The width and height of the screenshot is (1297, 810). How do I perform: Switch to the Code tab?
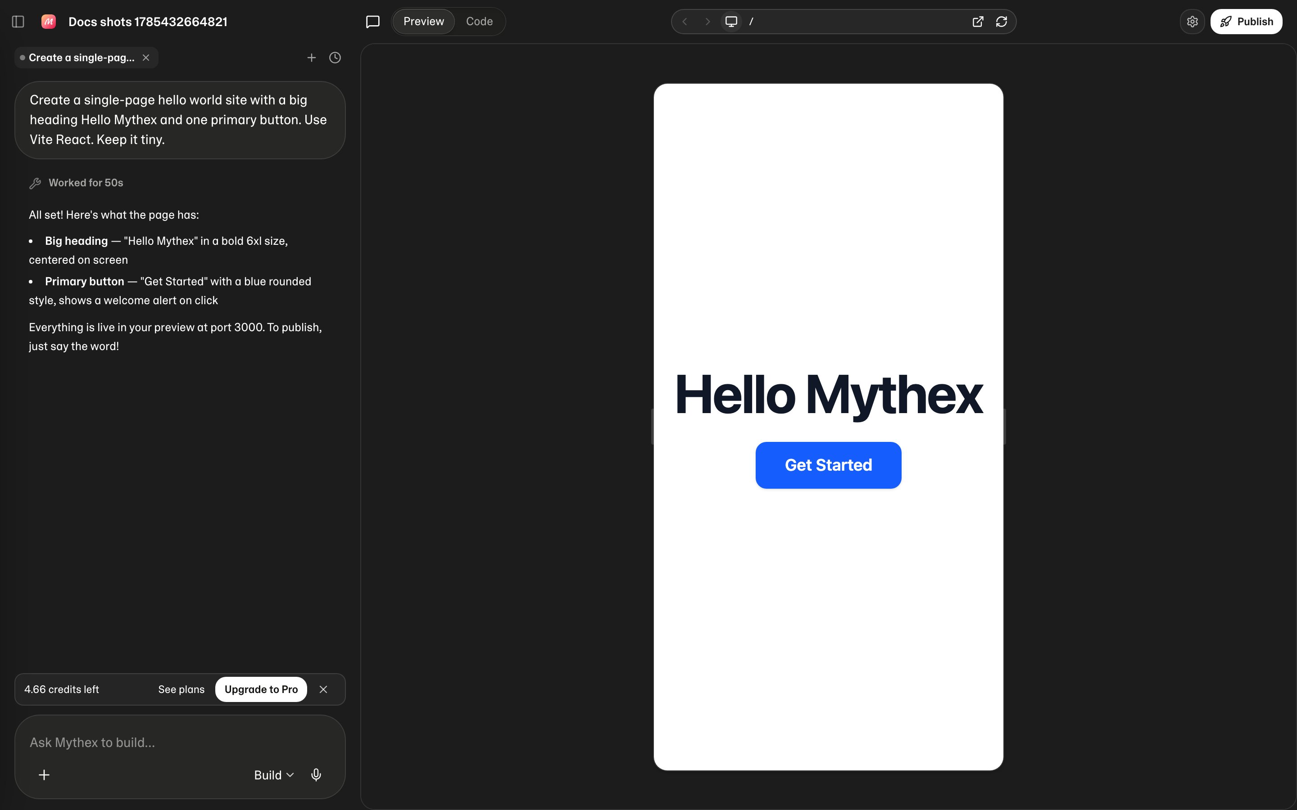pos(479,22)
